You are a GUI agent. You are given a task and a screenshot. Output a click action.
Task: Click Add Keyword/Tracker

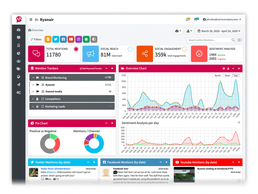point(91,68)
